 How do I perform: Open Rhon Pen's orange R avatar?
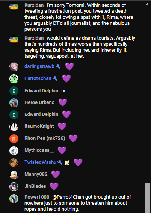[x=14, y=139]
